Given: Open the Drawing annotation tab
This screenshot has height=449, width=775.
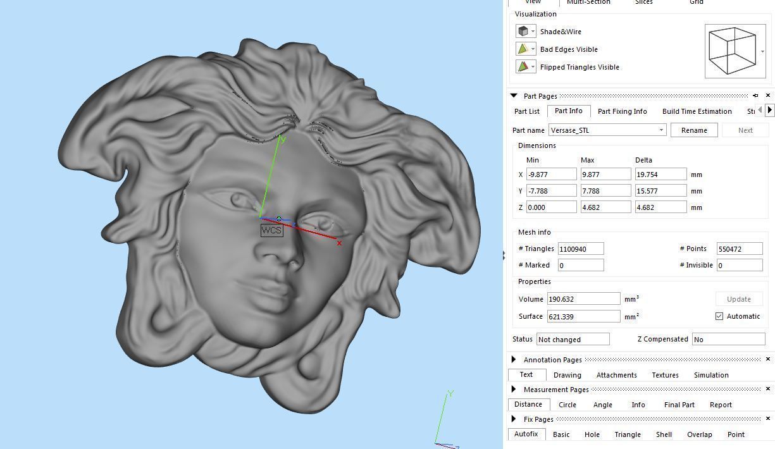Looking at the screenshot, I should [567, 375].
